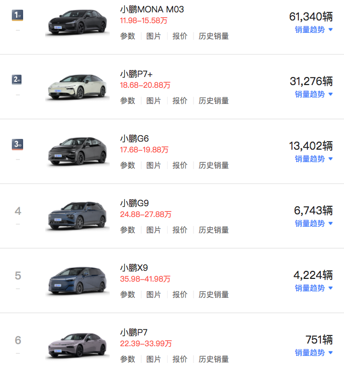Click the 2nd place rank badge
This screenshot has height=371, width=344.
coord(17,80)
